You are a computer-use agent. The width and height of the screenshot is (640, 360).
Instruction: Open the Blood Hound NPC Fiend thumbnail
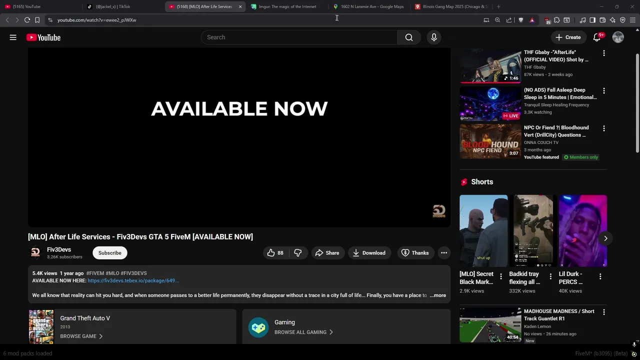click(490, 141)
